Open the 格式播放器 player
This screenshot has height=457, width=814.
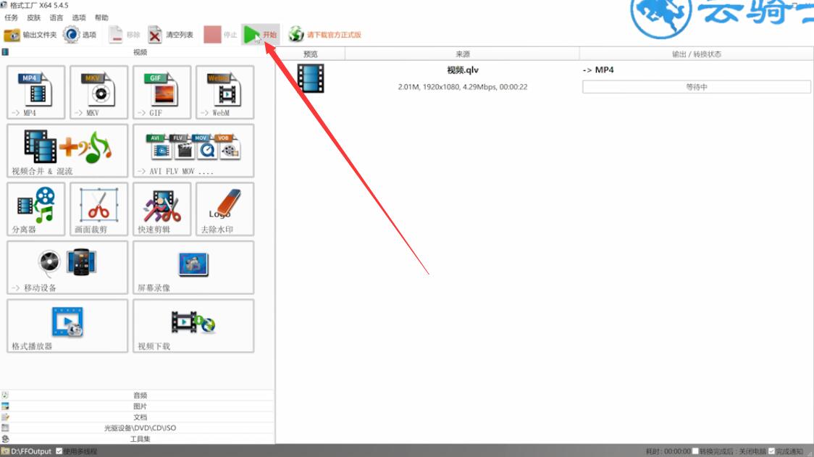click(67, 326)
